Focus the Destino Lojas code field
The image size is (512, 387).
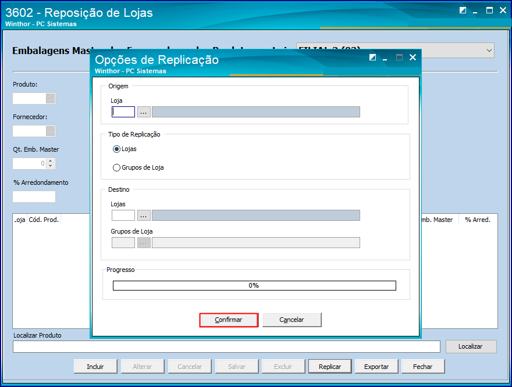(123, 215)
